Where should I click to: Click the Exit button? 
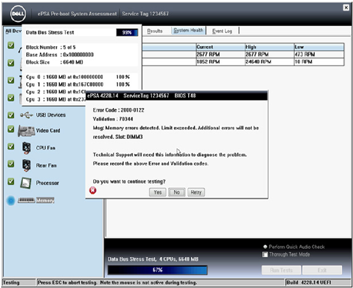pyautogui.click(x=322, y=270)
